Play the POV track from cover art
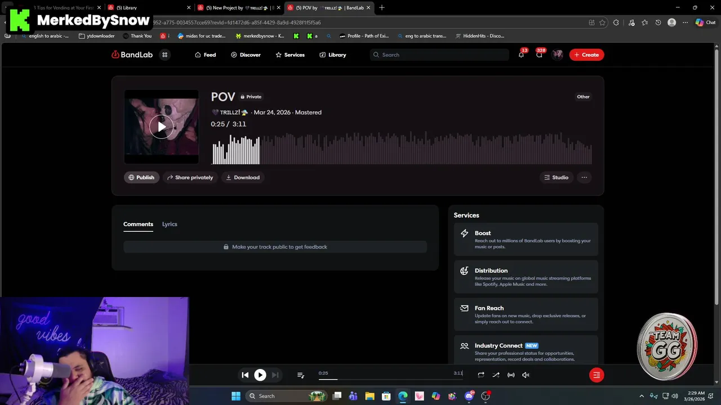 coord(162,127)
